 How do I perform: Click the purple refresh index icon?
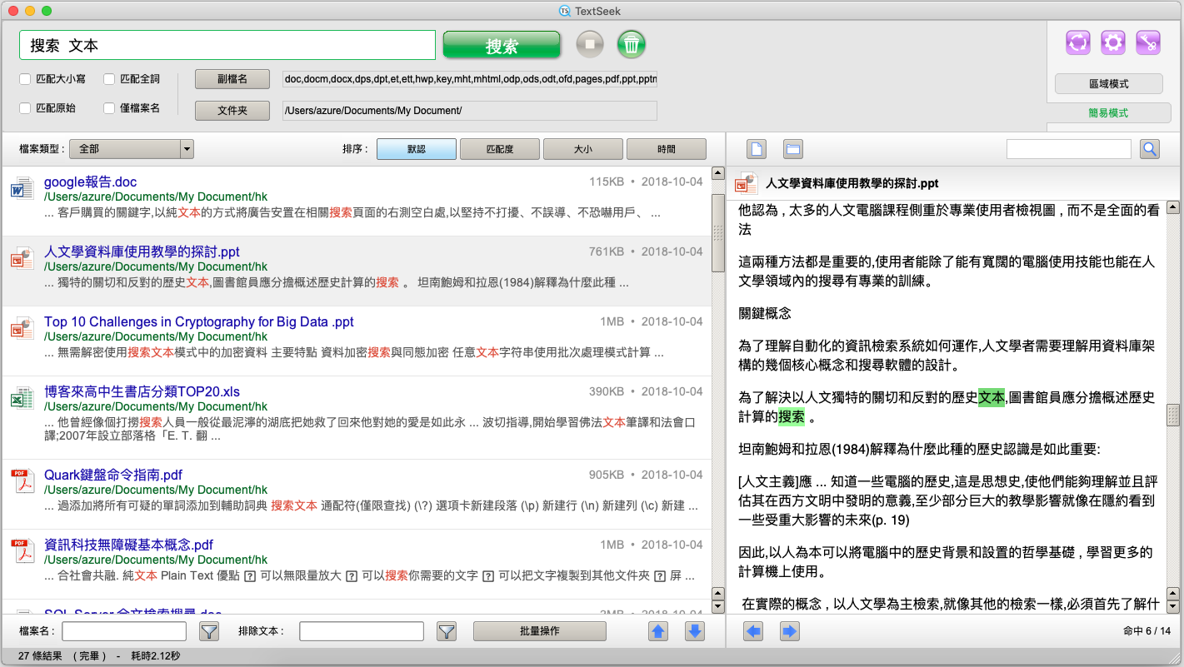[x=1078, y=42]
